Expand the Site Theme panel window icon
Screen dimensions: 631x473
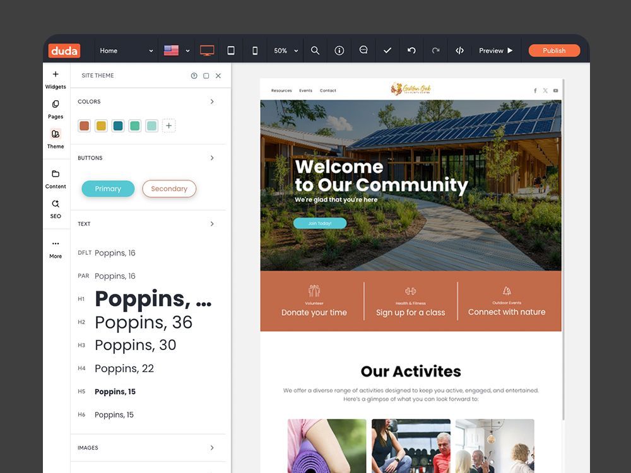206,76
